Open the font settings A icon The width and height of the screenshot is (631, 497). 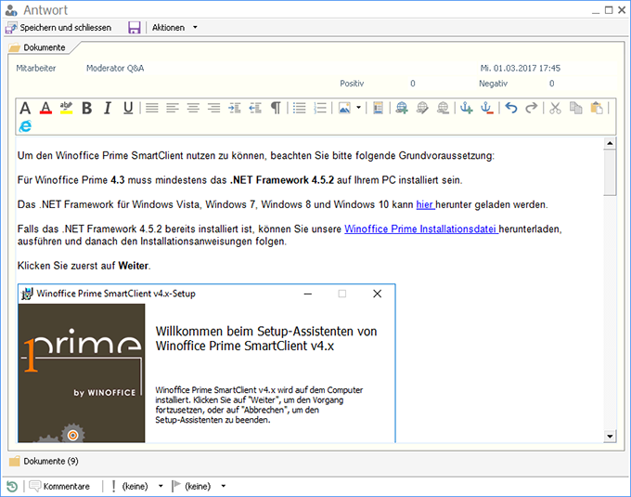click(25, 108)
